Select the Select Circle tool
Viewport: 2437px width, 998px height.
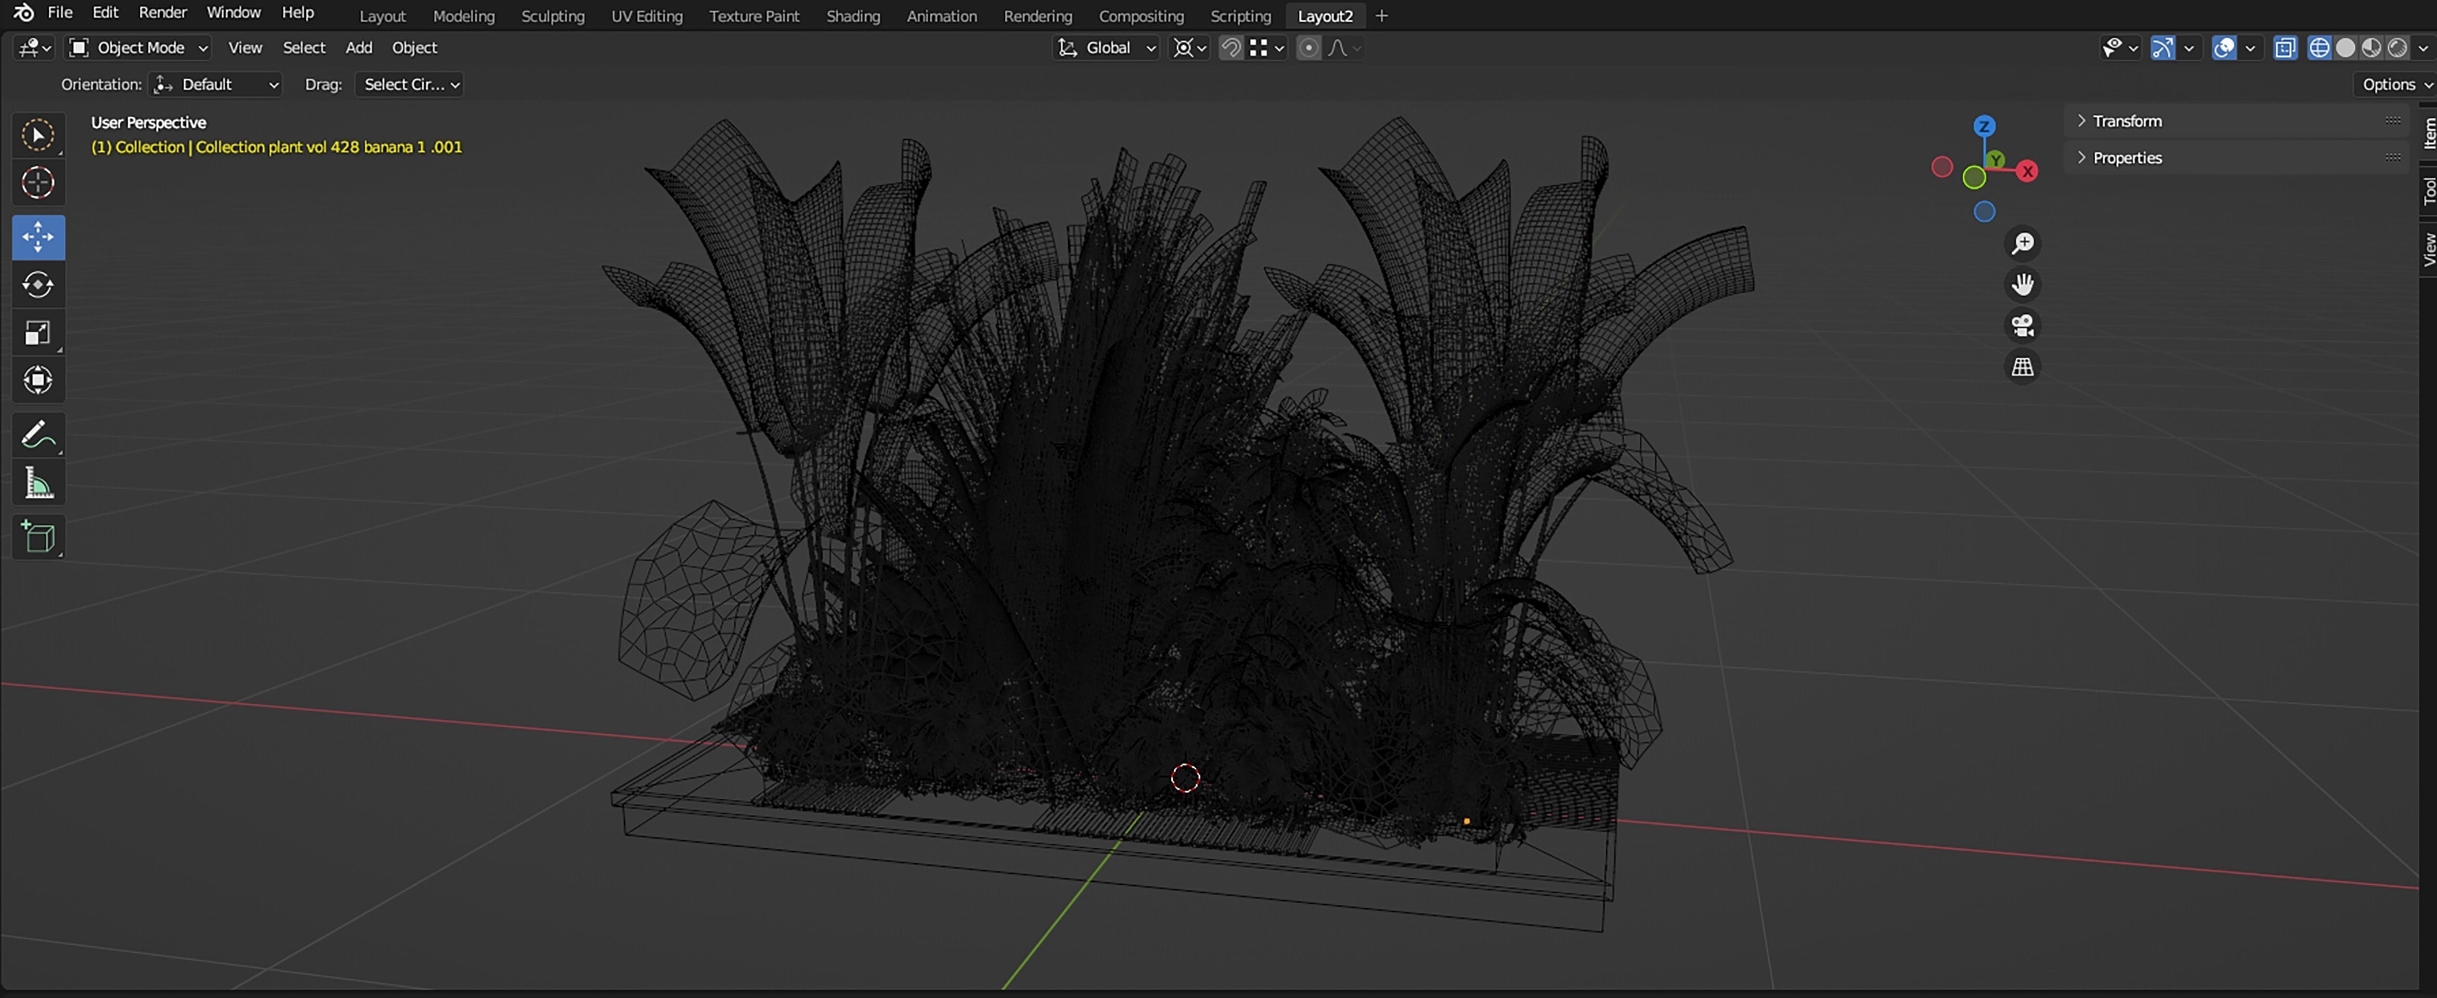click(x=38, y=135)
